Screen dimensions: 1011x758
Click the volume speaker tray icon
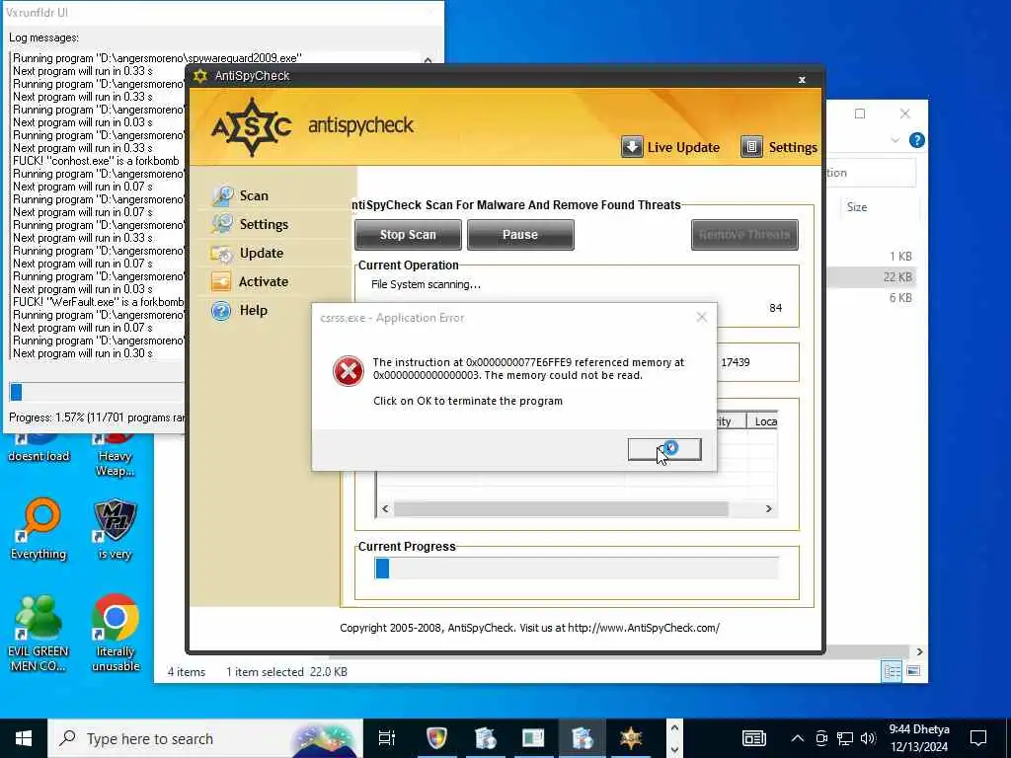(868, 738)
